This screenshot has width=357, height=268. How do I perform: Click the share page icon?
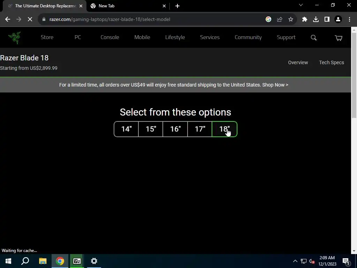(x=280, y=20)
